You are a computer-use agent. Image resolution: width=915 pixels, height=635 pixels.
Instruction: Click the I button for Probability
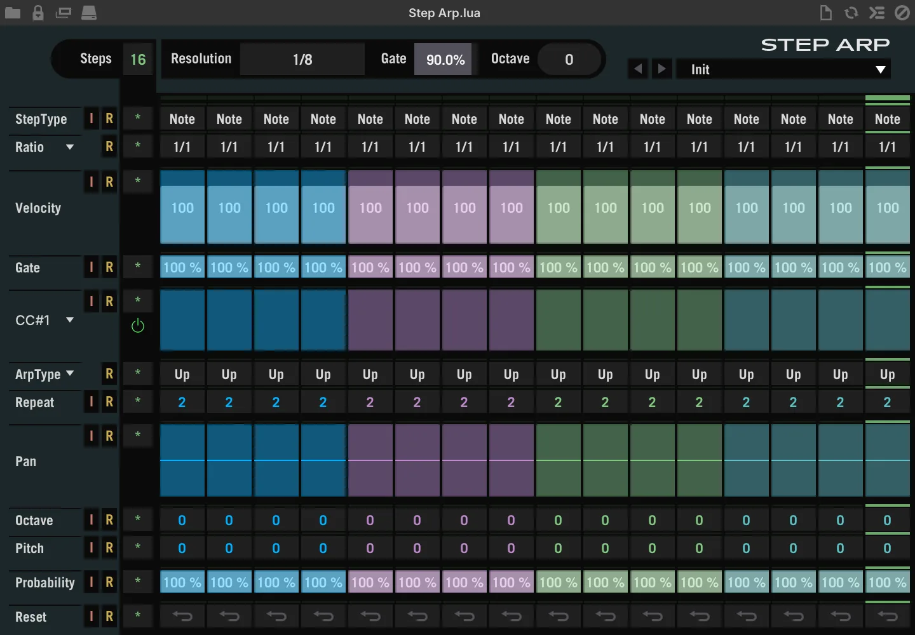coord(91,582)
